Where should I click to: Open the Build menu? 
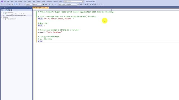click(25, 2)
